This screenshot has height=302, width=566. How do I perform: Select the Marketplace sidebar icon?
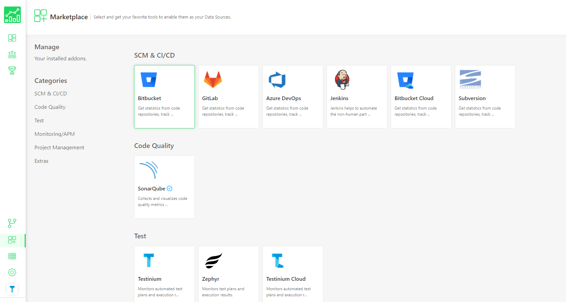tap(12, 240)
